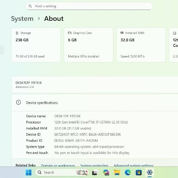Open Advanced system settings link
This screenshot has height=178, width=178.
tap(134, 165)
